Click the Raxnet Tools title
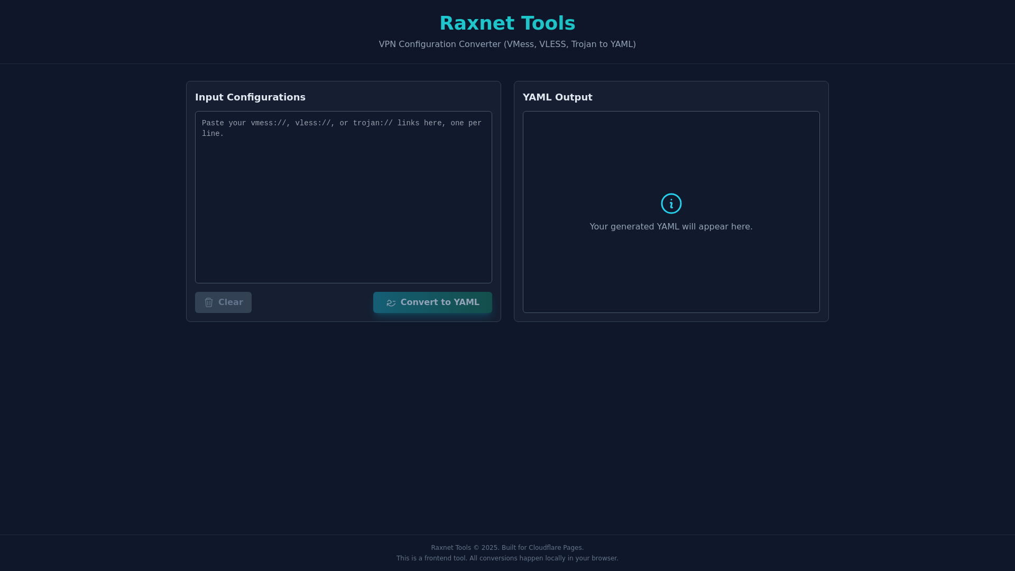The image size is (1015, 571). tap(508, 23)
